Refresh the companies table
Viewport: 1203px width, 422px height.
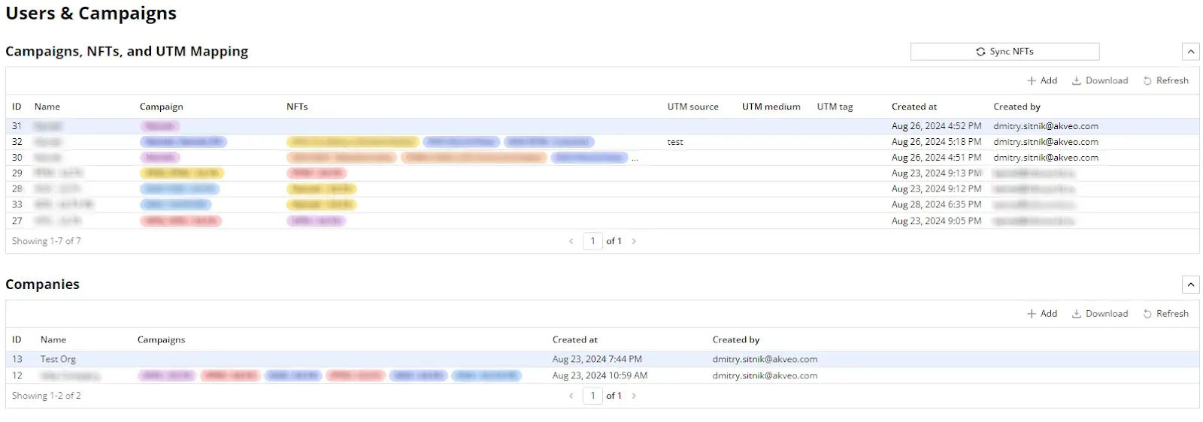1166,314
